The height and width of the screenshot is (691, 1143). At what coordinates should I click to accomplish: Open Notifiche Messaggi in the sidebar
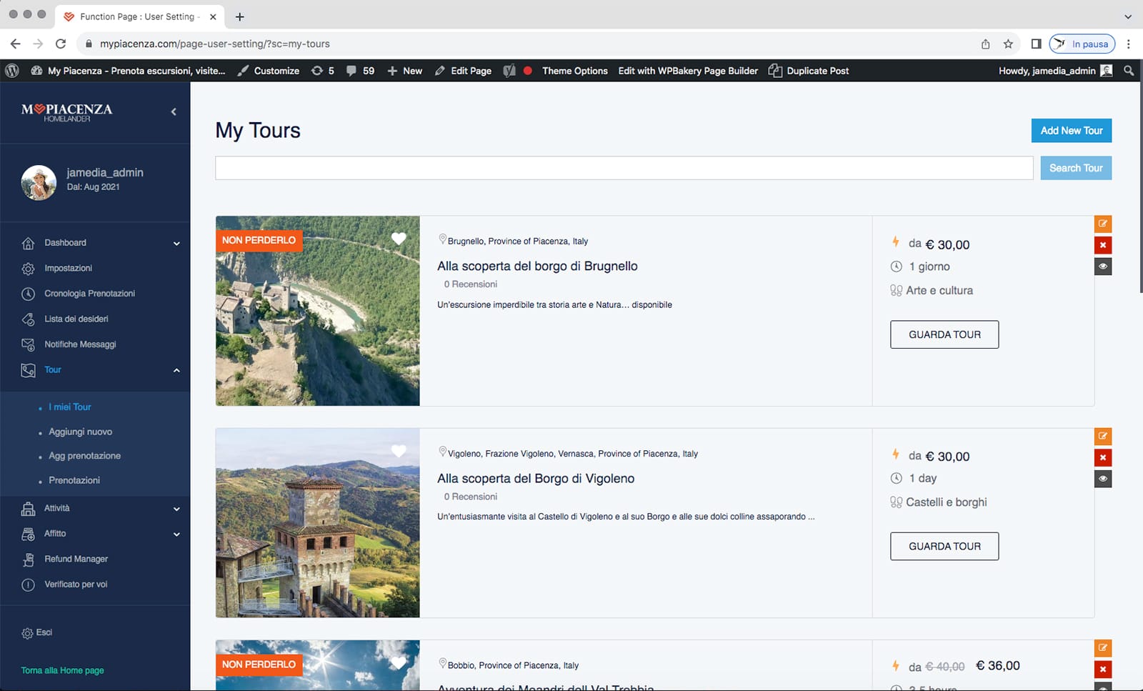(x=80, y=344)
